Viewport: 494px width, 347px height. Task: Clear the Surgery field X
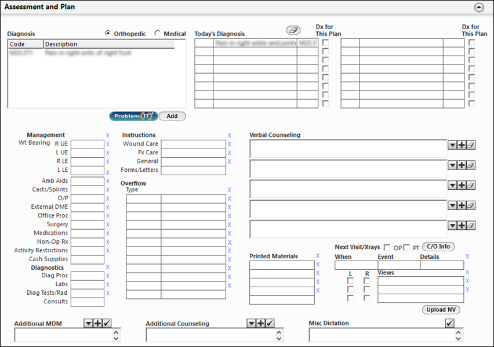[x=108, y=225]
